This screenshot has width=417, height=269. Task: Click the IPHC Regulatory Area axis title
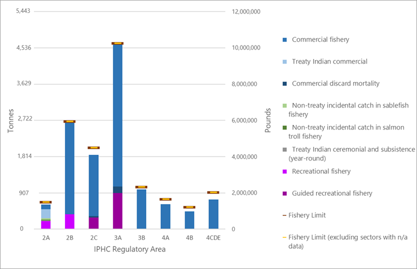click(130, 249)
